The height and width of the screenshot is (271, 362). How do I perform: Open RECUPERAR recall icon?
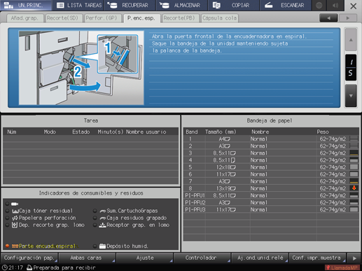112,5
